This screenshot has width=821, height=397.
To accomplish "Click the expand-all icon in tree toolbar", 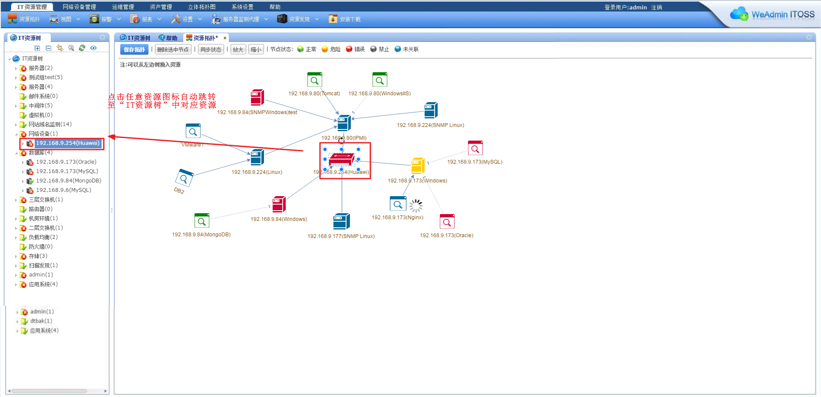I will (x=37, y=48).
